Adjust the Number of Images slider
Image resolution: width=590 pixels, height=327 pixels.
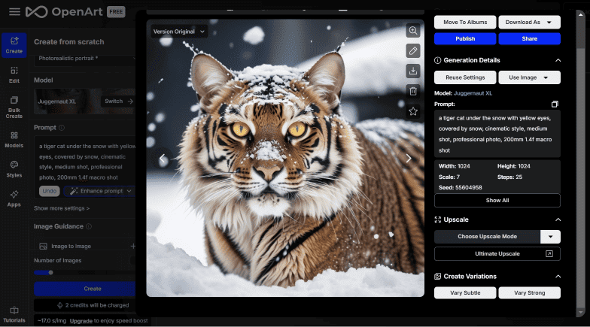pos(50,272)
